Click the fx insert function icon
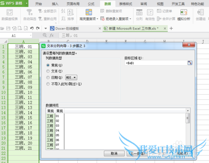 (x=51, y=35)
